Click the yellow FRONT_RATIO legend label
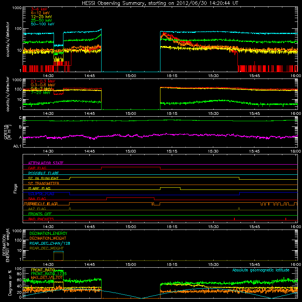The width and height of the screenshot is (302, 302). click(43, 270)
